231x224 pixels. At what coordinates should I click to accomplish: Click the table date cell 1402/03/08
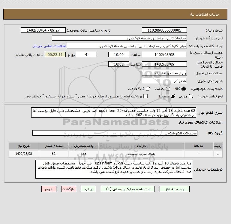click(x=24, y=154)
